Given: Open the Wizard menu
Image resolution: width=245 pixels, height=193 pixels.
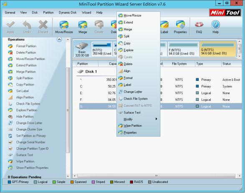Looking at the screenshot, I should pyautogui.click(x=86, y=13).
